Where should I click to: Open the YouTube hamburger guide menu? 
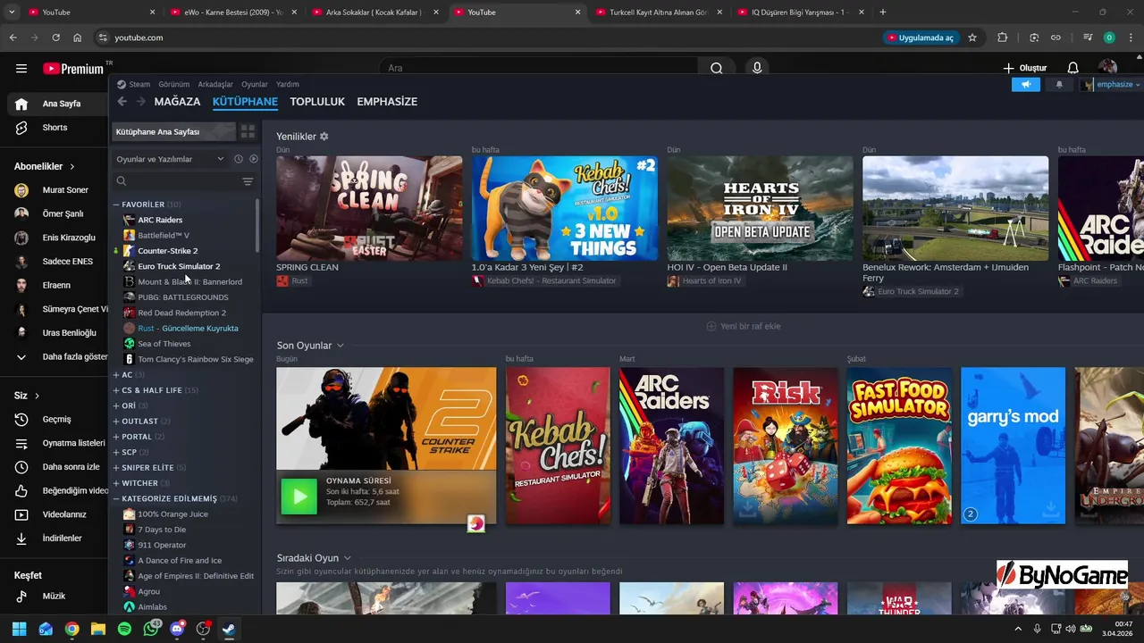pos(21,69)
